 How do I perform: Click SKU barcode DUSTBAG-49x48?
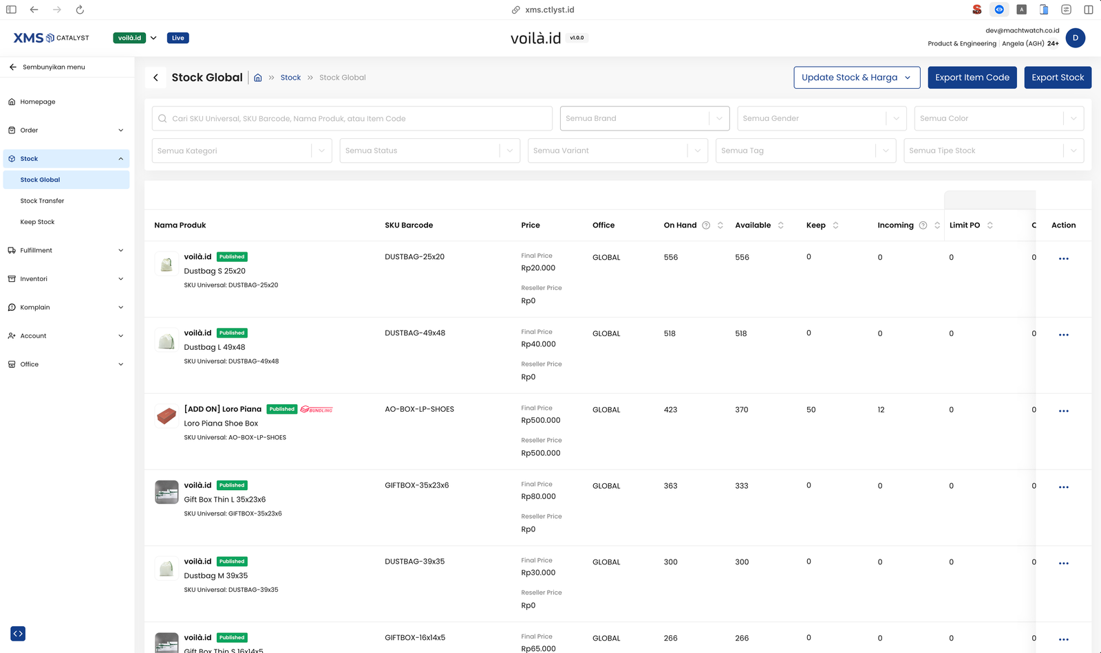click(x=415, y=333)
